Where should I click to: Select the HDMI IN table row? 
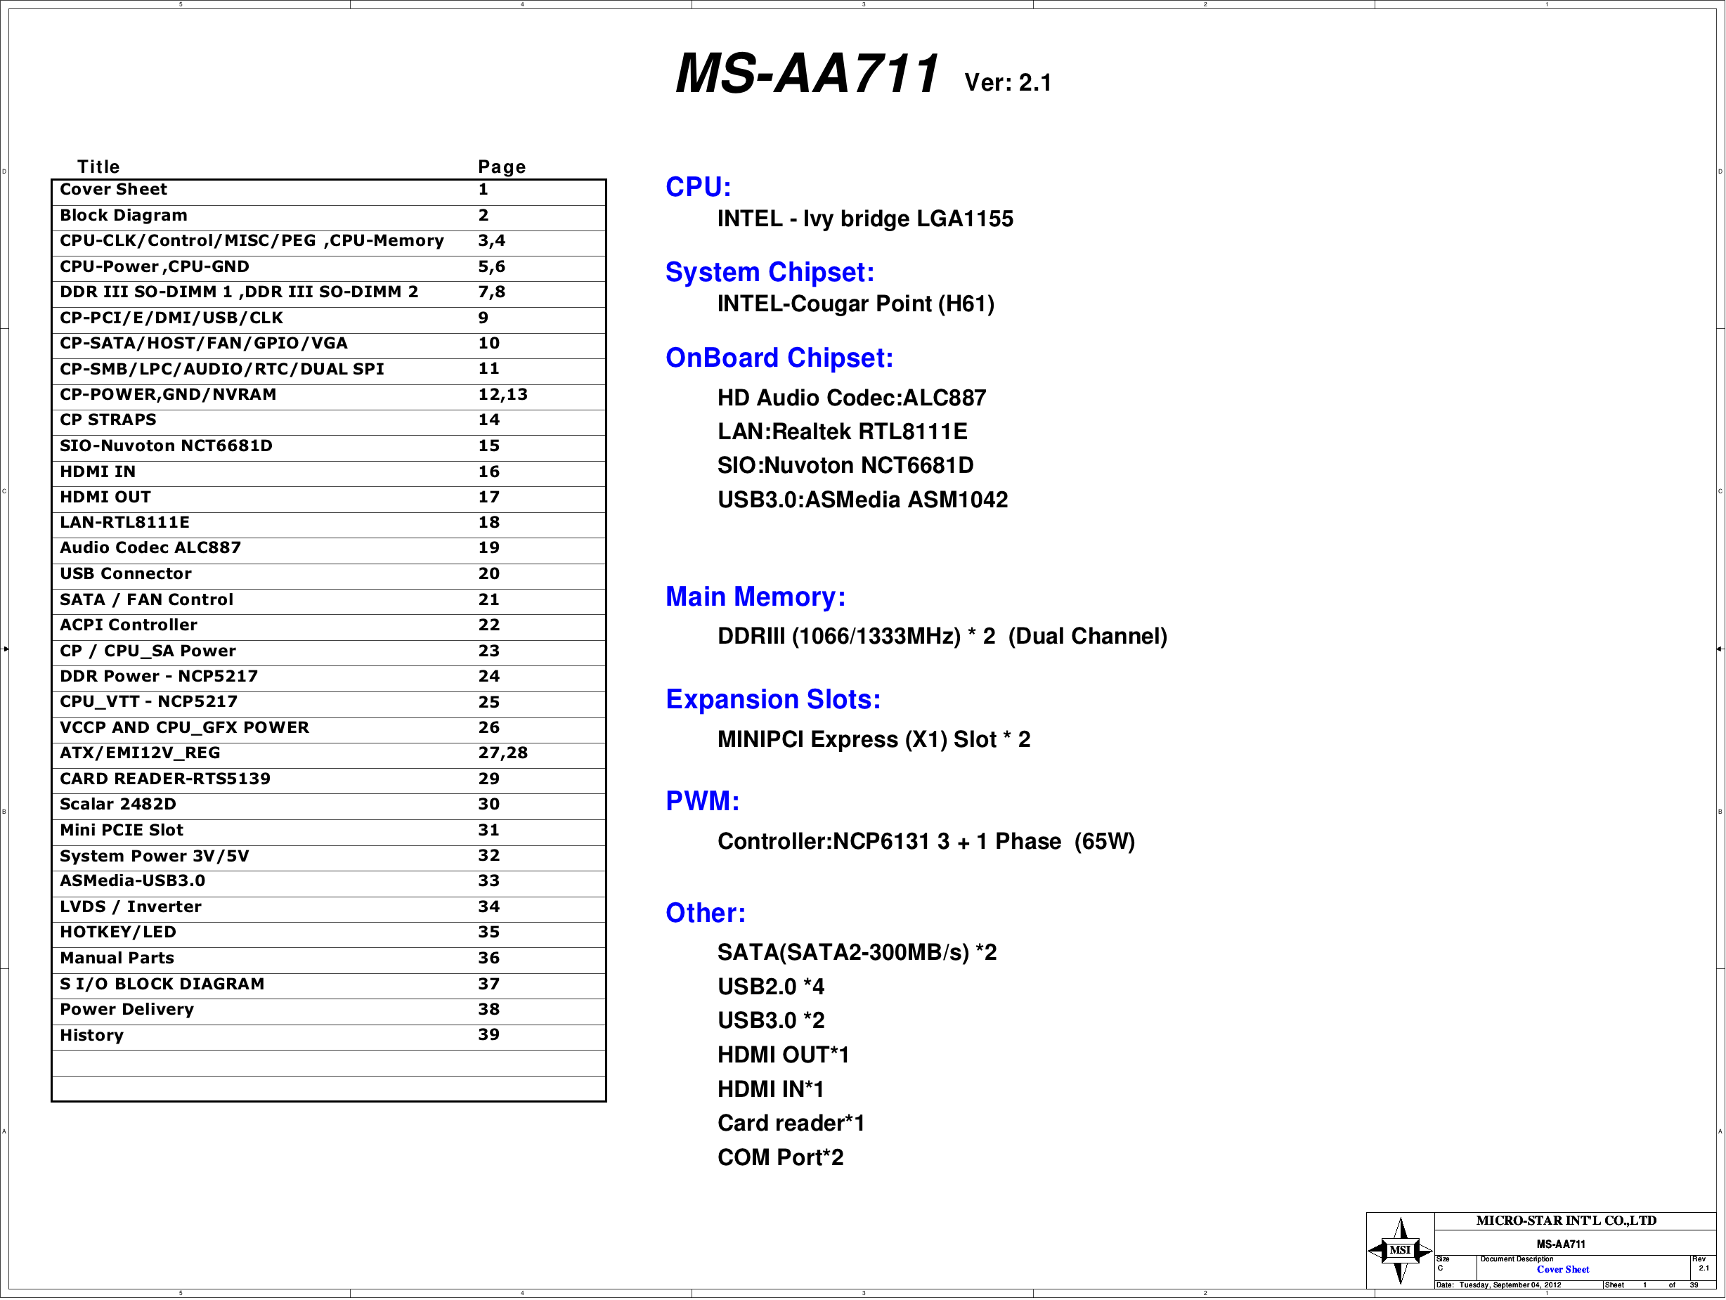click(98, 472)
